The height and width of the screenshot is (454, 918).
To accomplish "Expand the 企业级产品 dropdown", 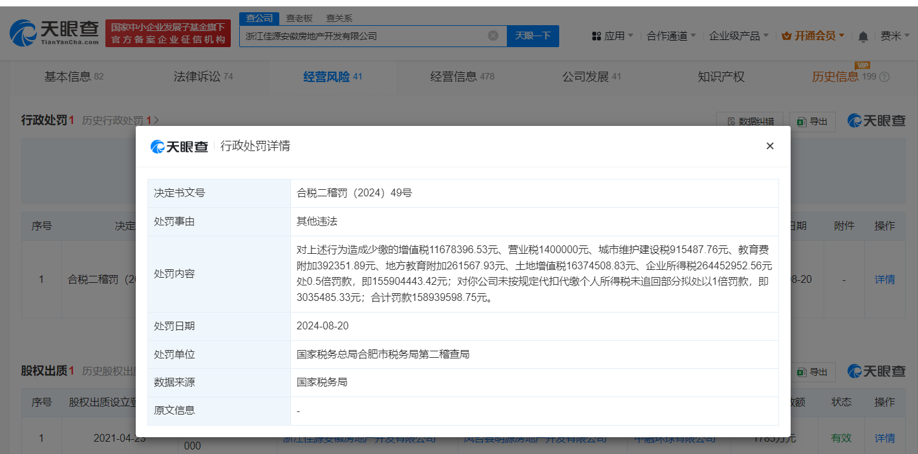I will [738, 36].
